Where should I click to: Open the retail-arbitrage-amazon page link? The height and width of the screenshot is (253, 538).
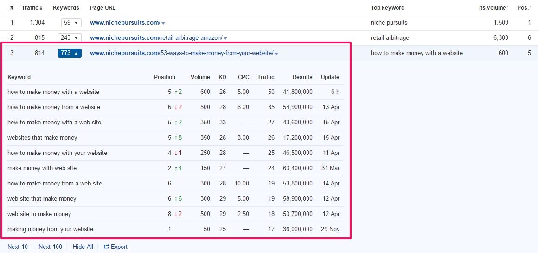pyautogui.click(x=156, y=37)
